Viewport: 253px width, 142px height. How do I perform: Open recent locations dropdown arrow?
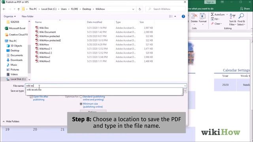coord(14,9)
